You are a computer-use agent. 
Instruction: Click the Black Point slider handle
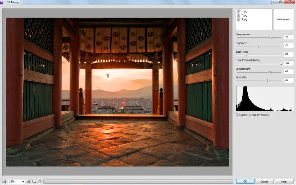click(x=246, y=55)
